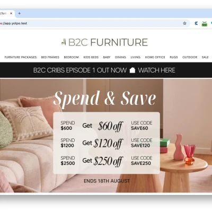The height and width of the screenshot is (212, 212).
Task: Click the house icon in the black banner
Action: [132, 70]
